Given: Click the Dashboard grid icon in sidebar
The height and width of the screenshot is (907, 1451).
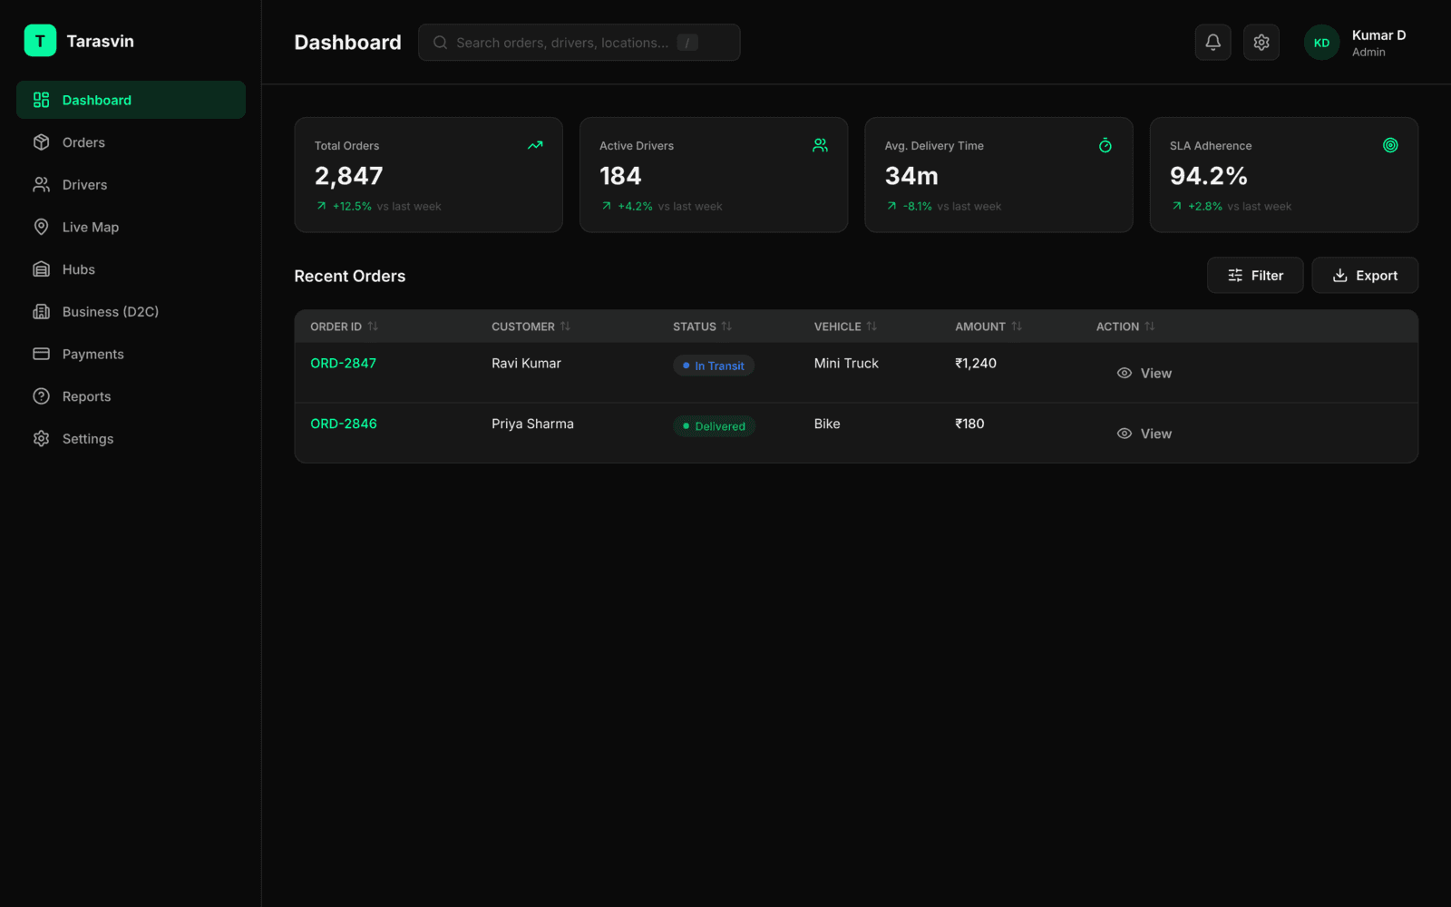Looking at the screenshot, I should (x=41, y=100).
